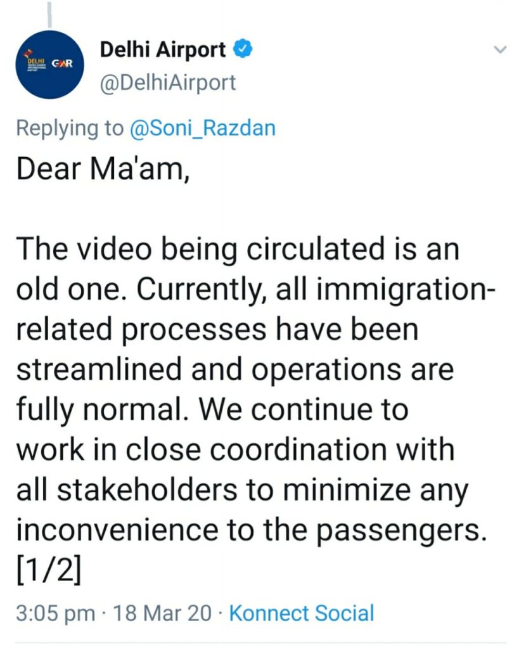Click the "Dear Ma'am," greeting text

pyautogui.click(x=103, y=169)
